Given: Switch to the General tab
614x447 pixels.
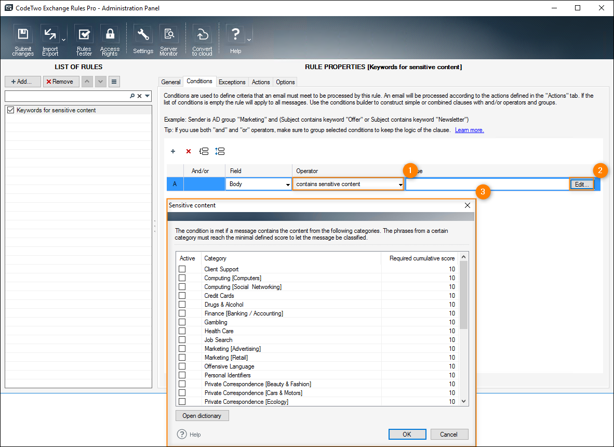Looking at the screenshot, I should (171, 82).
